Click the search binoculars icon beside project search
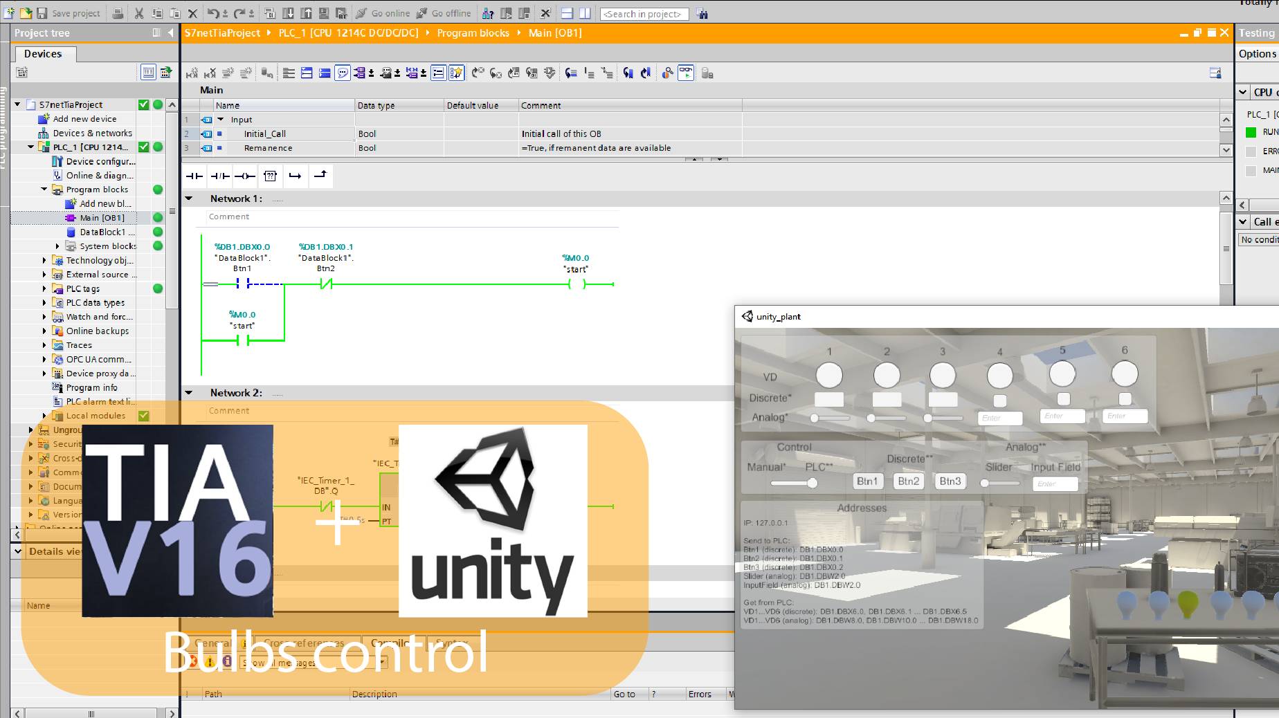This screenshot has width=1279, height=718. [x=702, y=13]
